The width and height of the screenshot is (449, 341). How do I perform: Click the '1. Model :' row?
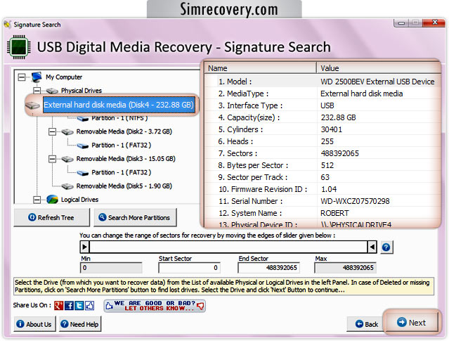[323, 82]
